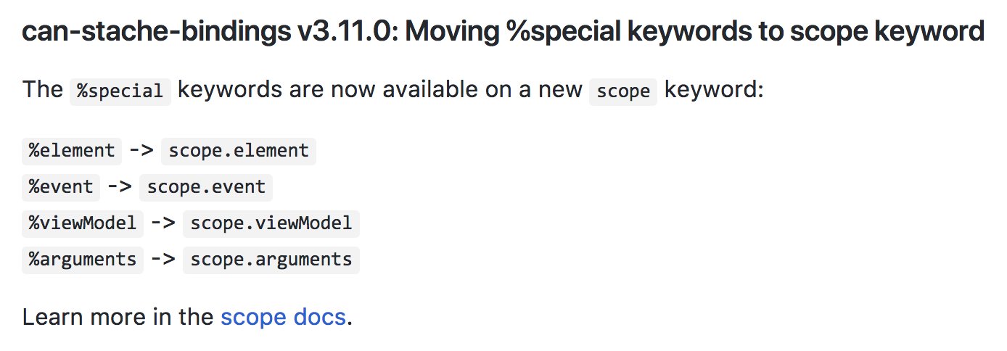Select the %special code snippet

pyautogui.click(x=120, y=91)
